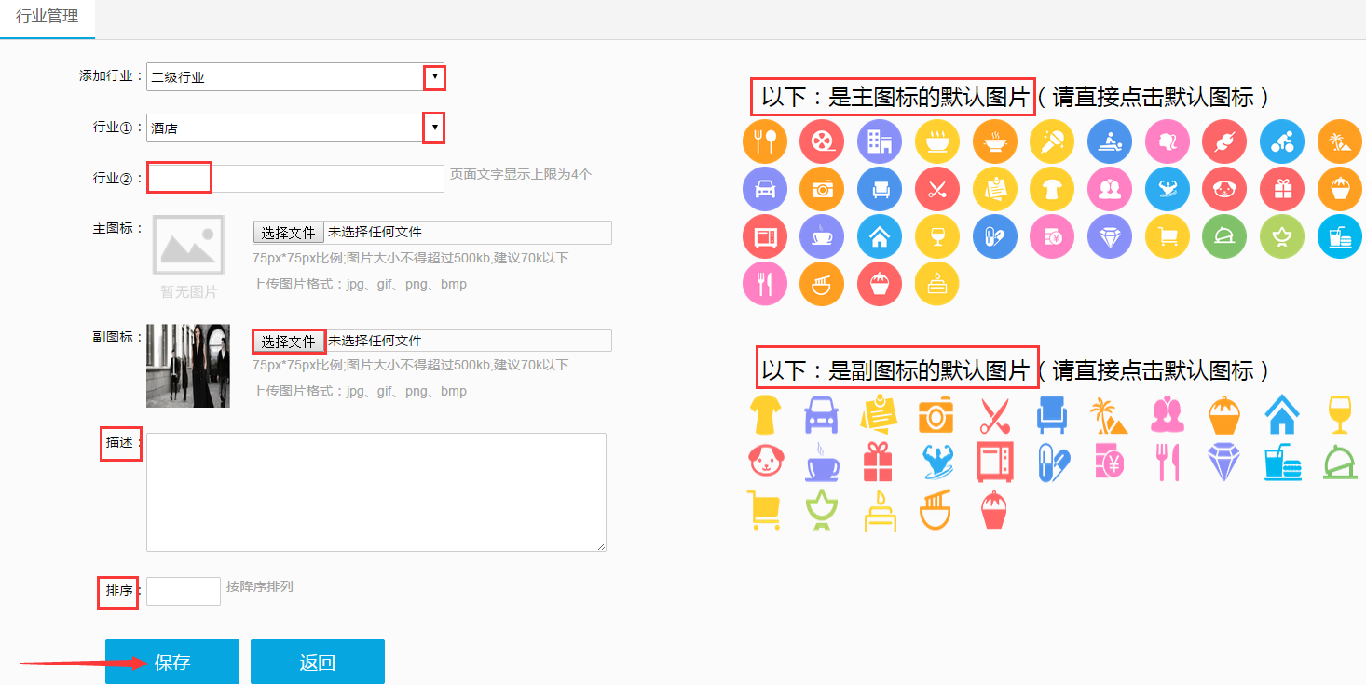Image resolution: width=1366 pixels, height=685 pixels.
Task: Choose the round purple coffee cup icon
Action: (822, 236)
